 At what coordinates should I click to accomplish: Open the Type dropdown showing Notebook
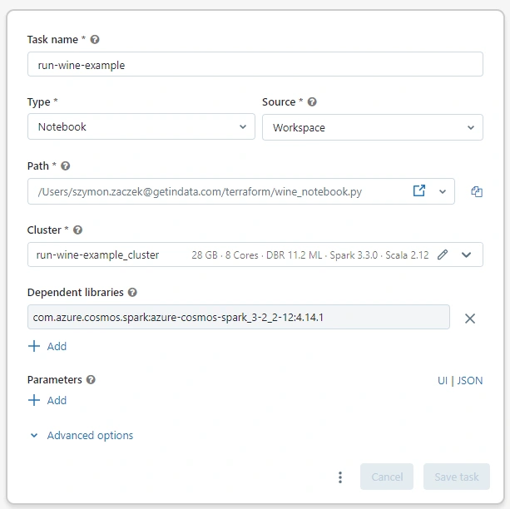pos(141,127)
